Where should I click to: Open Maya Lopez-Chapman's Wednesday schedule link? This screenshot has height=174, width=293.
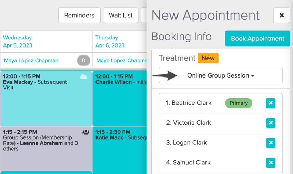click(x=31, y=61)
